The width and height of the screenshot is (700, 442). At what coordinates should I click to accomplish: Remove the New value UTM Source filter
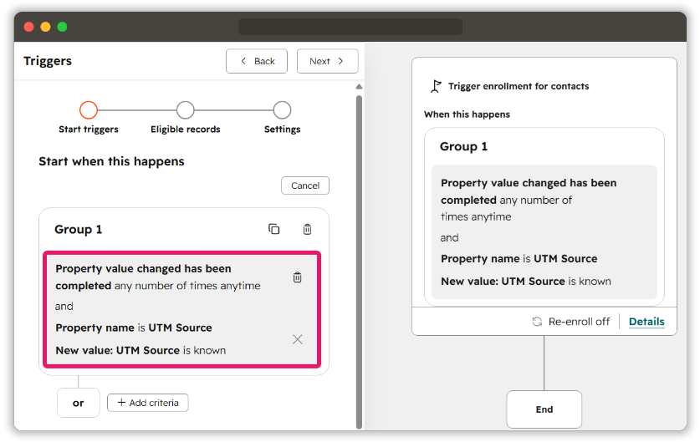point(298,339)
